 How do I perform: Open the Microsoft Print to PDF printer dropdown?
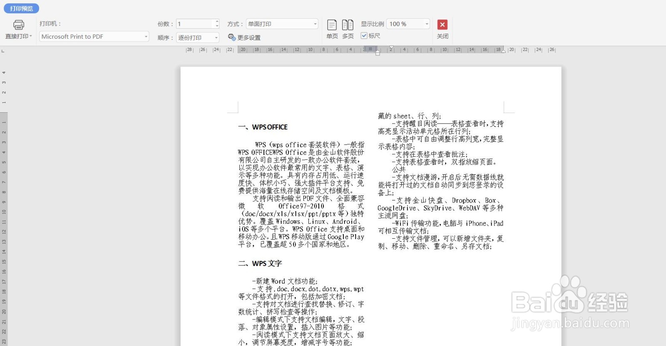pyautogui.click(x=94, y=37)
